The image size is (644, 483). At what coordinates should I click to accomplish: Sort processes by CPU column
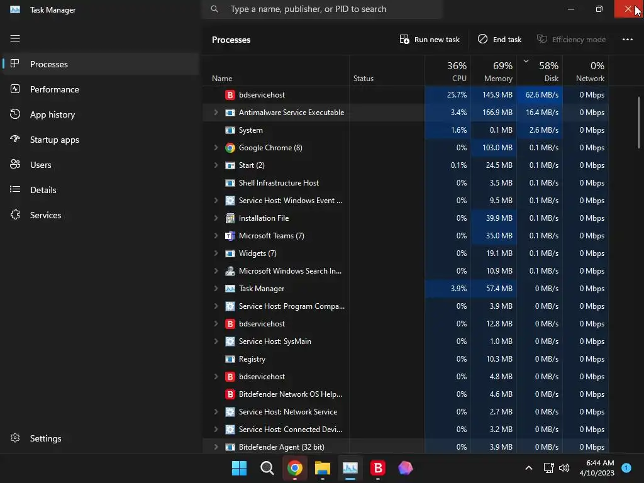click(448, 71)
